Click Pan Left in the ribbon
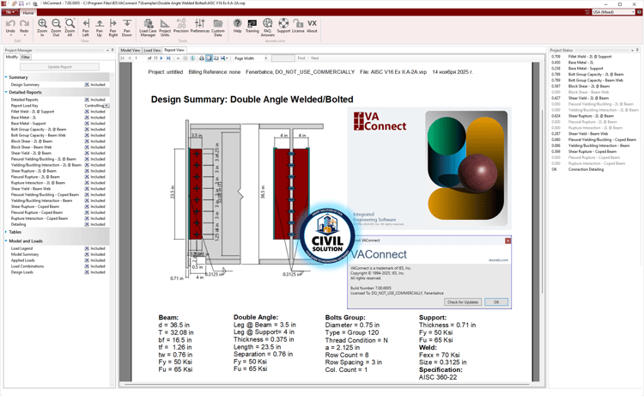 [x=85, y=27]
